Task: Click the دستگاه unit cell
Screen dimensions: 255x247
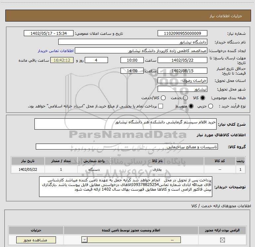Action: [94, 169]
